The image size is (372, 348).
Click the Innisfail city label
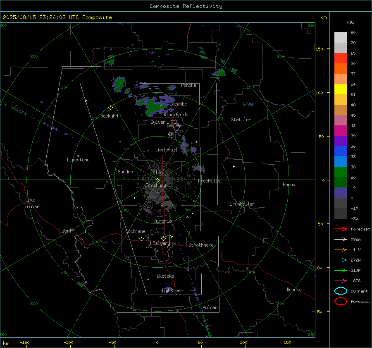click(x=167, y=150)
